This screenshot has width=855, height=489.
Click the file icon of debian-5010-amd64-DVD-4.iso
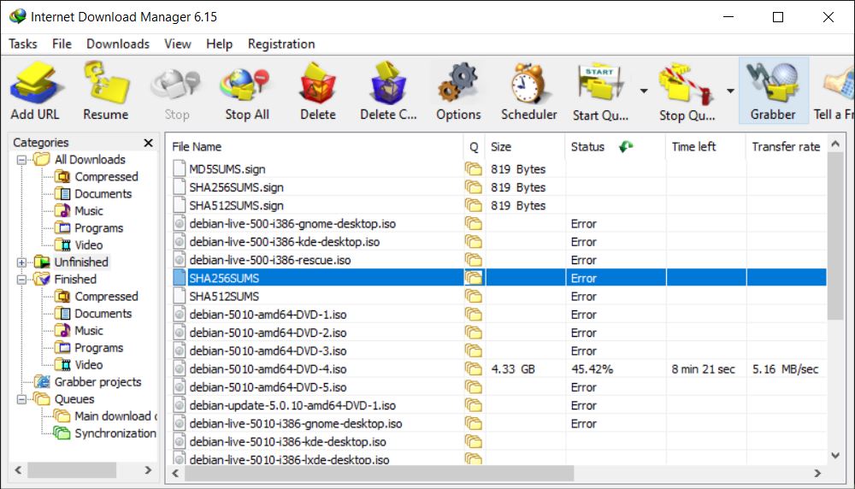pyautogui.click(x=179, y=369)
